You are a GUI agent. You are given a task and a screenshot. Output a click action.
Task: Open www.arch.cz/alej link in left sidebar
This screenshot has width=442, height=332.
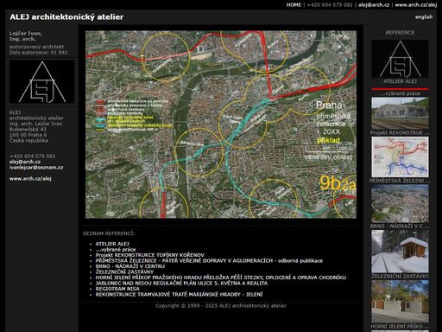point(30,179)
